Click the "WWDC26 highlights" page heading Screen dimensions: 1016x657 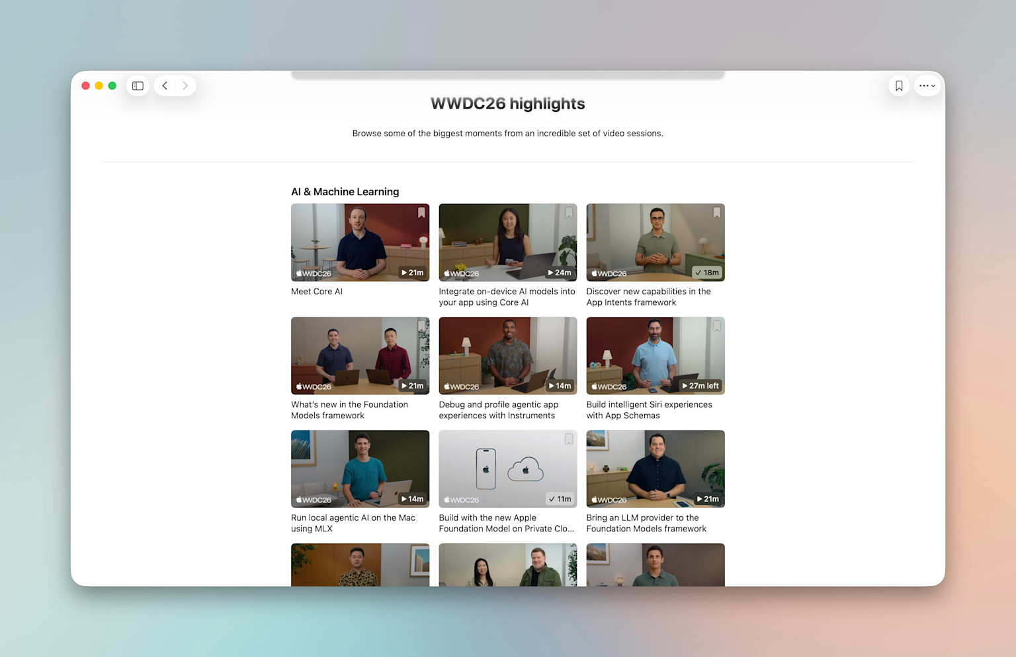507,104
